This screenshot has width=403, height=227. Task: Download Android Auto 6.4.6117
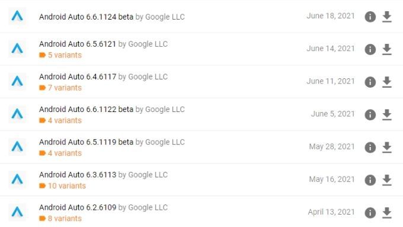point(387,82)
